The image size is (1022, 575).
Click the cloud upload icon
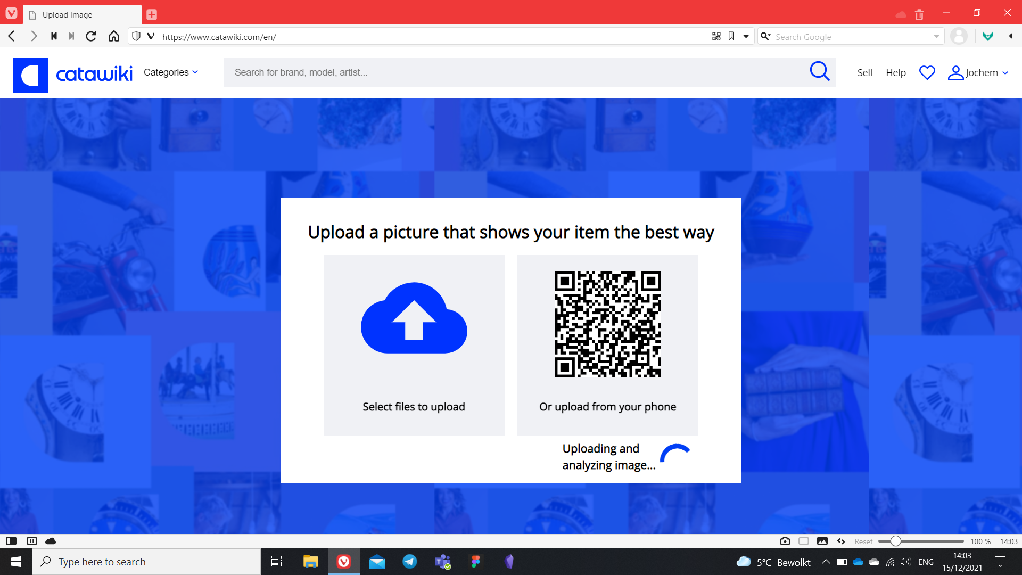(x=414, y=318)
